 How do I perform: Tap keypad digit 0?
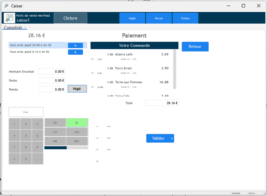coord(26,159)
